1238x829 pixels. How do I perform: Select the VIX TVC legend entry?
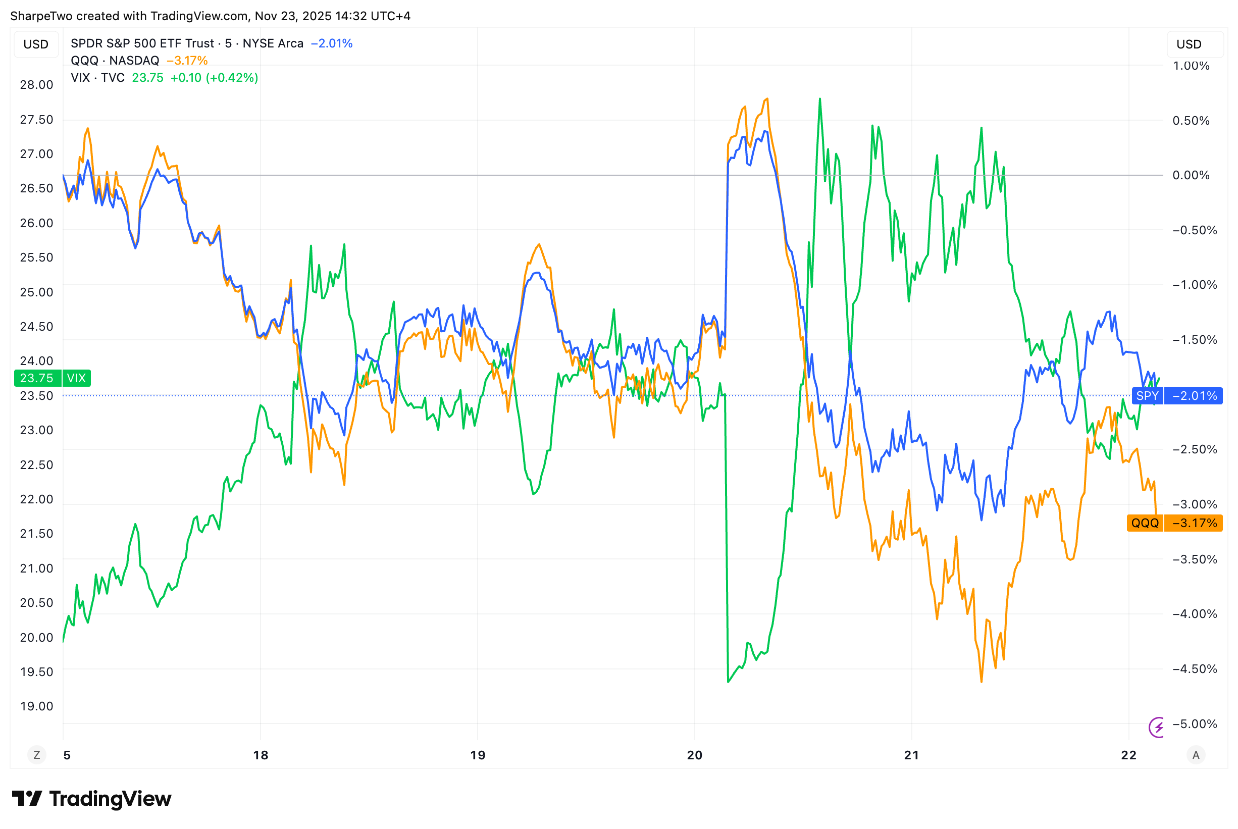point(98,78)
